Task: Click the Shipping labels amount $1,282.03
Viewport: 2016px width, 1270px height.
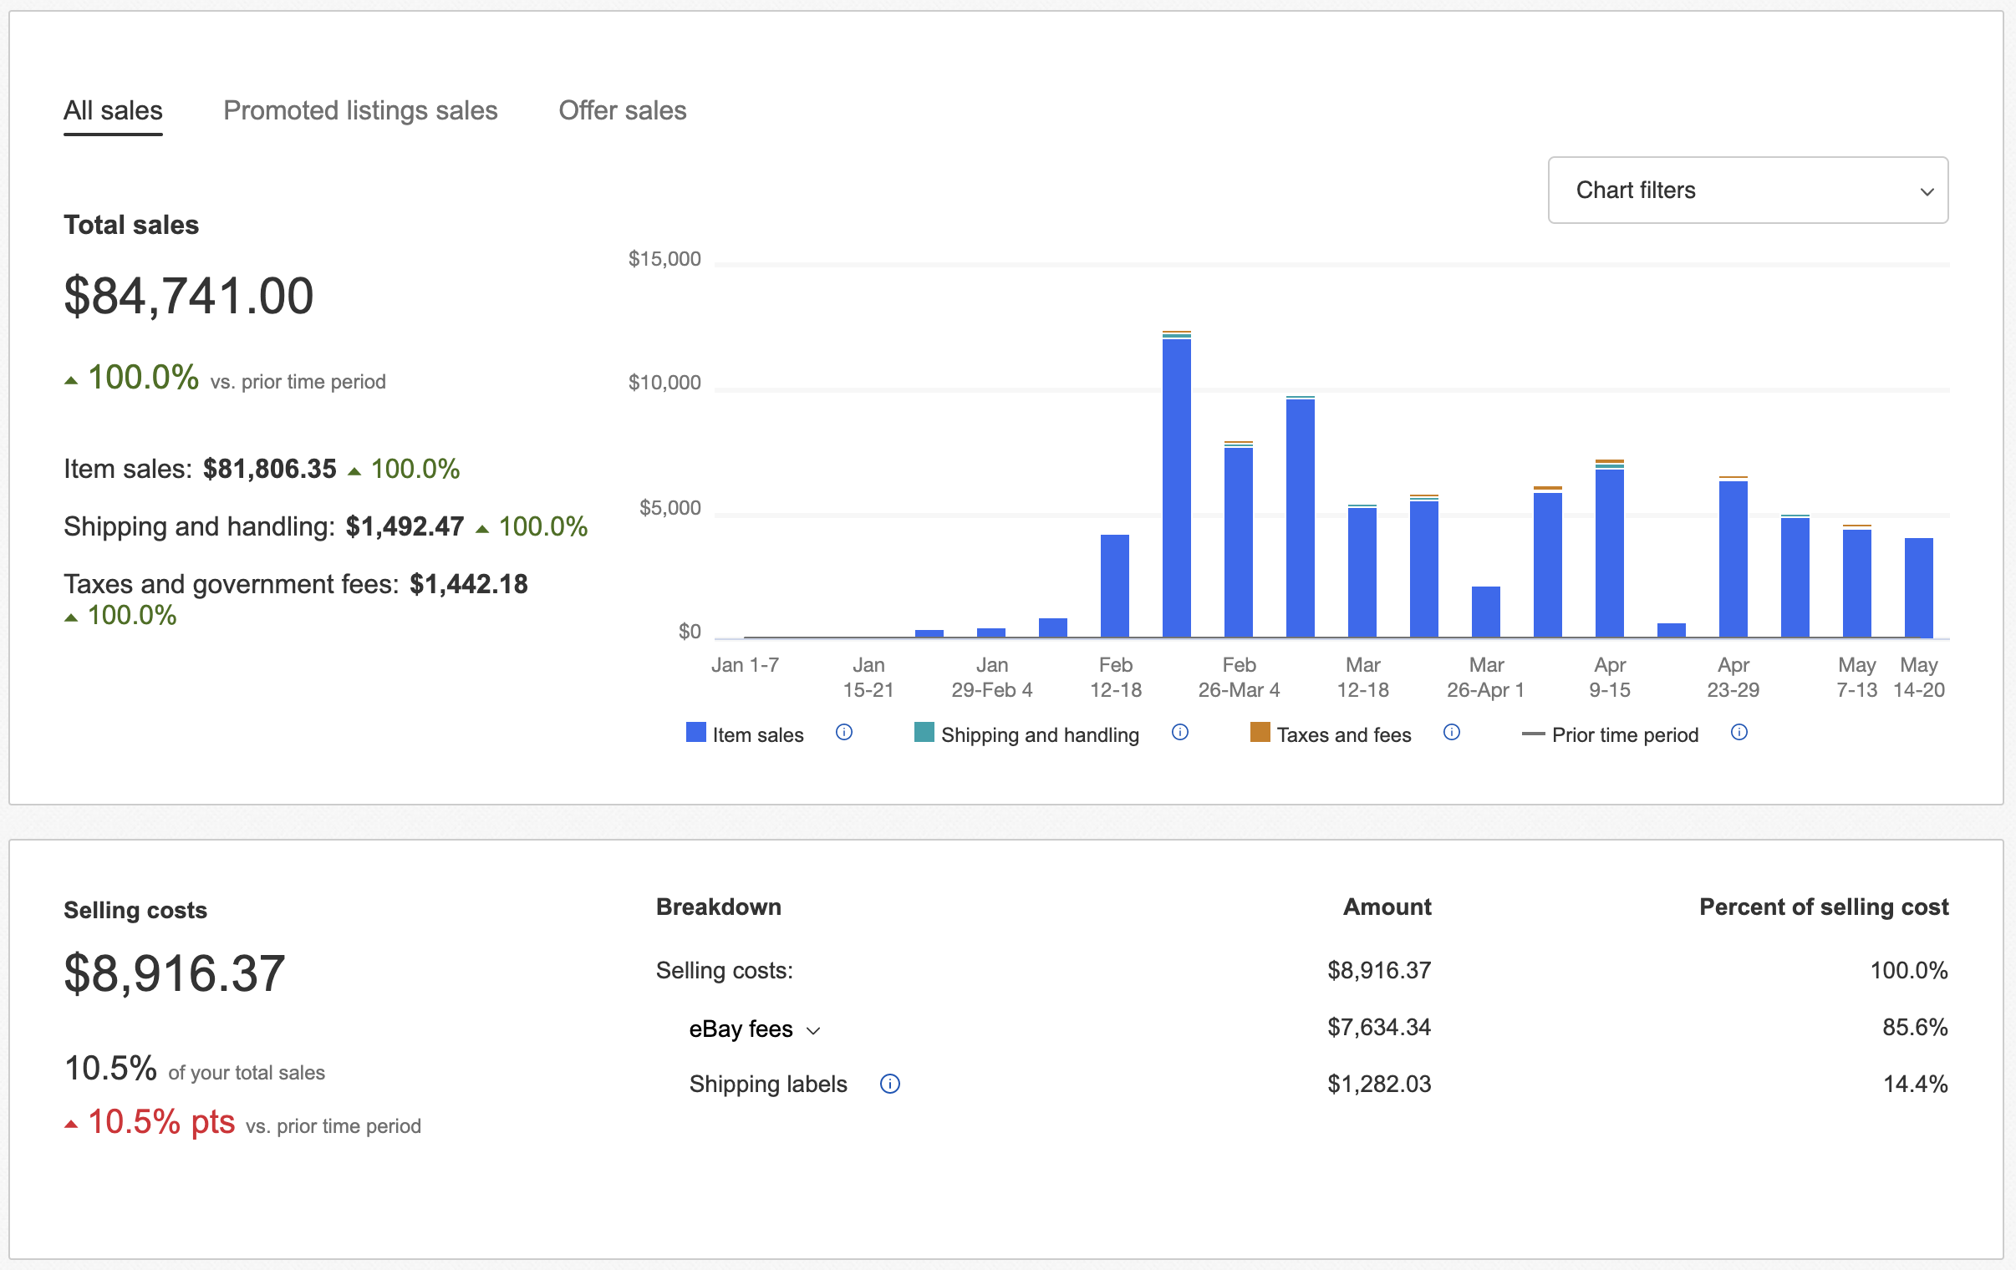Action: point(1379,1085)
